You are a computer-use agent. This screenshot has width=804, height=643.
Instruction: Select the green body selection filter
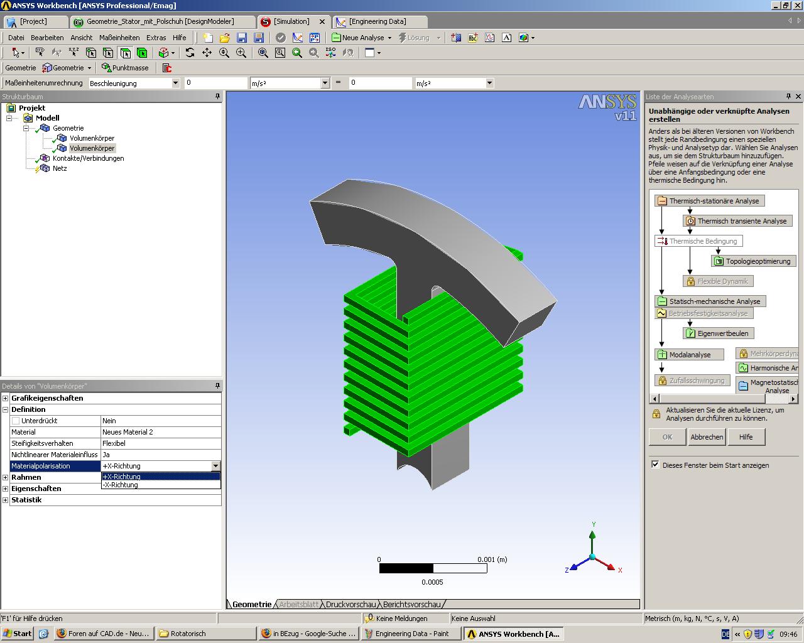pyautogui.click(x=142, y=53)
